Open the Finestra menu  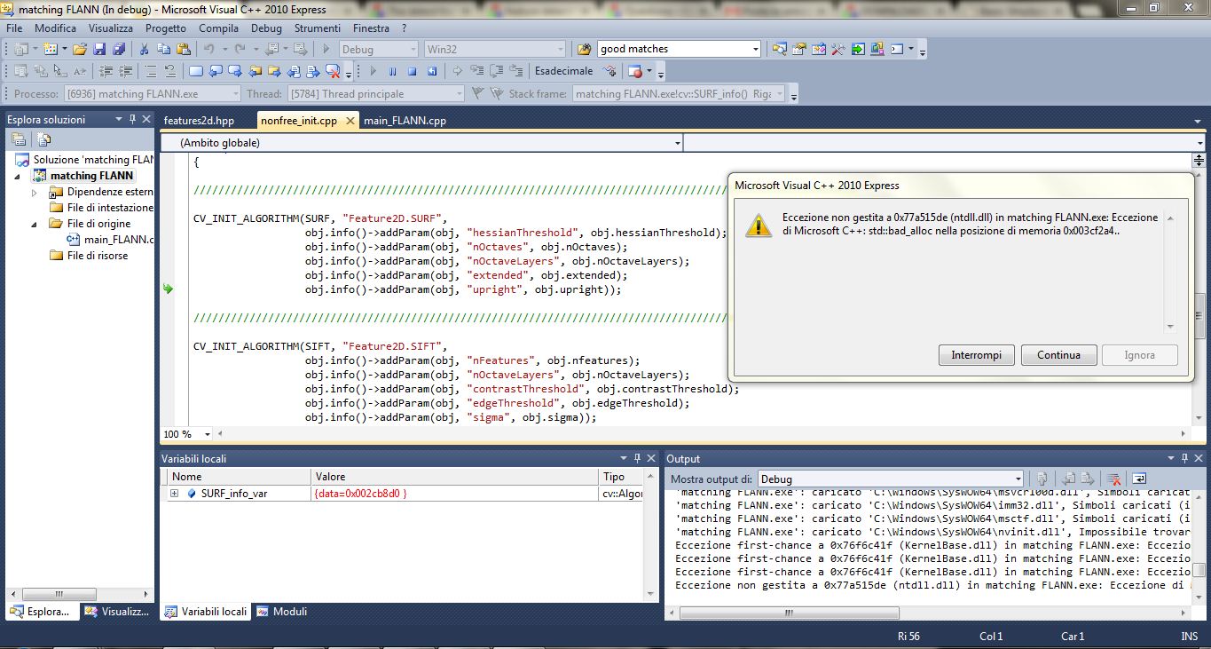pos(371,28)
